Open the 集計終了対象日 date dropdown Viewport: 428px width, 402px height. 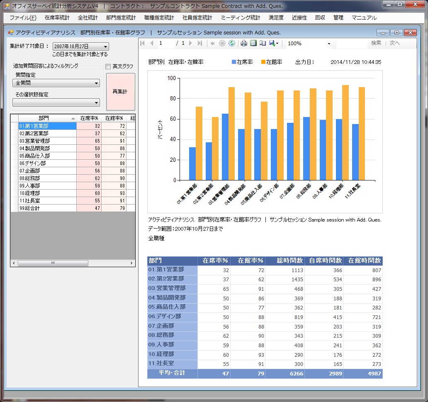105,46
